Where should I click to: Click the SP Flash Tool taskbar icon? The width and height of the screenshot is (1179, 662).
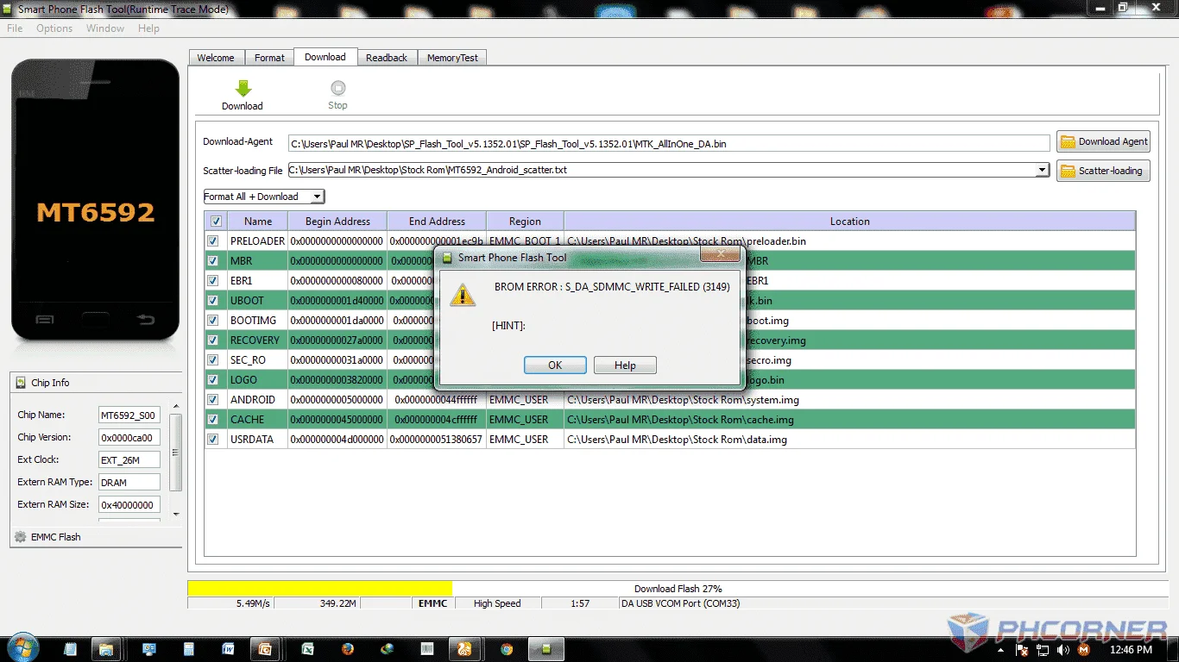tap(546, 649)
